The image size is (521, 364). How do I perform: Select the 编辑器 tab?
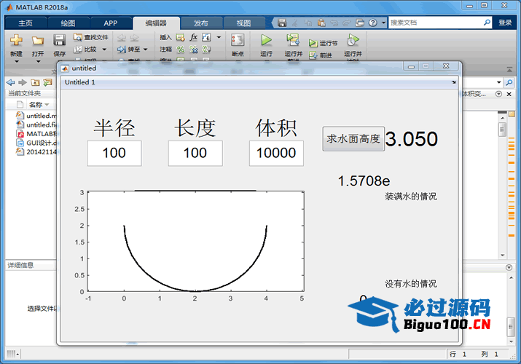(x=156, y=23)
